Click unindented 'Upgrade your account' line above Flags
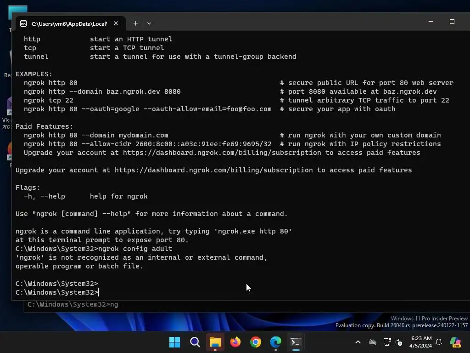The height and width of the screenshot is (353, 470). [x=214, y=170]
